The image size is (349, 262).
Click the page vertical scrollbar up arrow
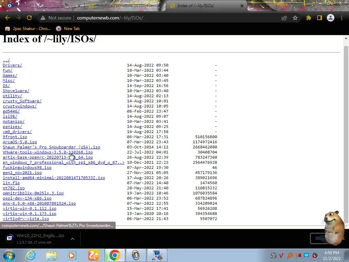coord(346,38)
